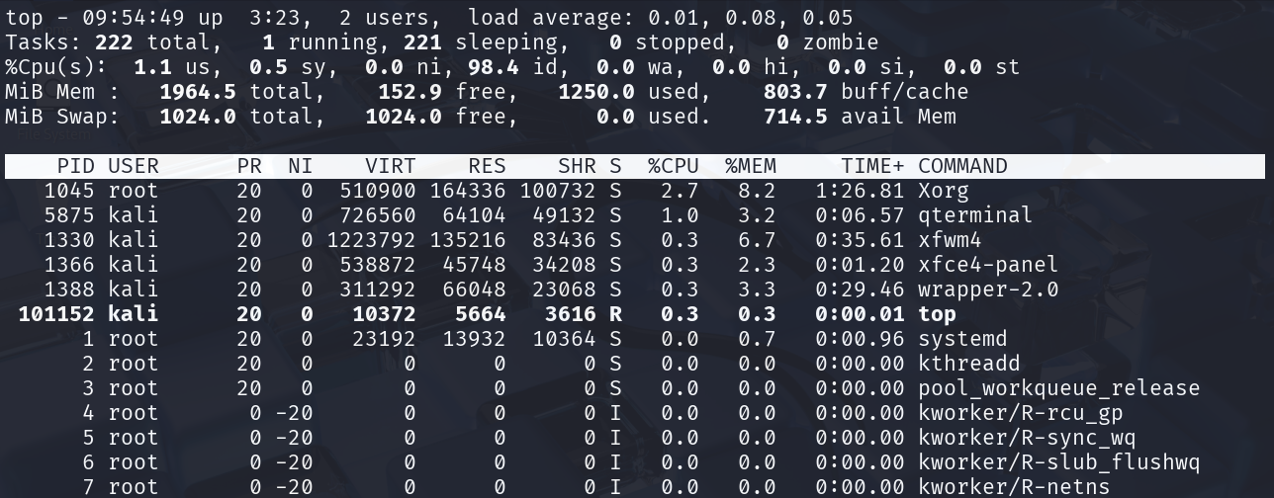Click the MiB Swap summary label

pyautogui.click(x=61, y=117)
